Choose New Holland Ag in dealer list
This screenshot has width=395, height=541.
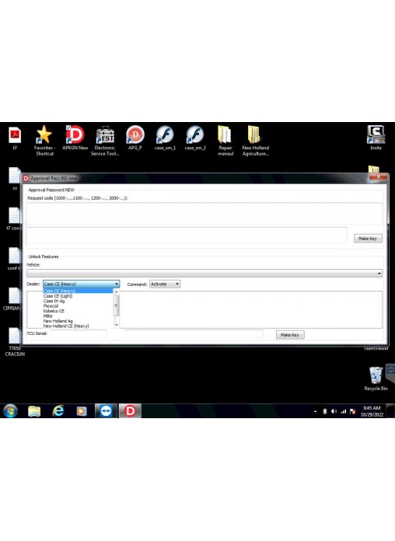tap(58, 321)
